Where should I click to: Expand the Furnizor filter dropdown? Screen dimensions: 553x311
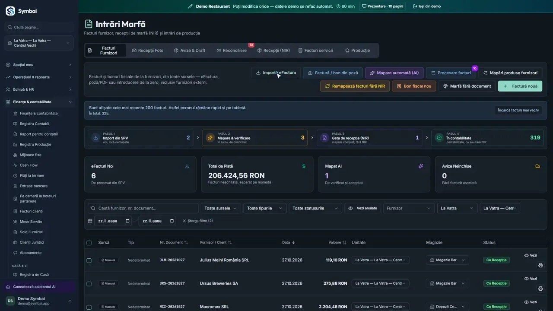pyautogui.click(x=409, y=208)
